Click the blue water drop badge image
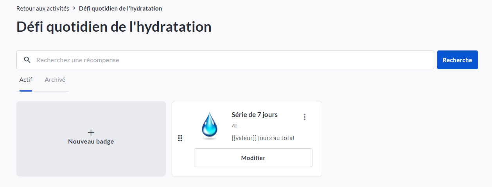This screenshot has width=492, height=187. click(209, 125)
